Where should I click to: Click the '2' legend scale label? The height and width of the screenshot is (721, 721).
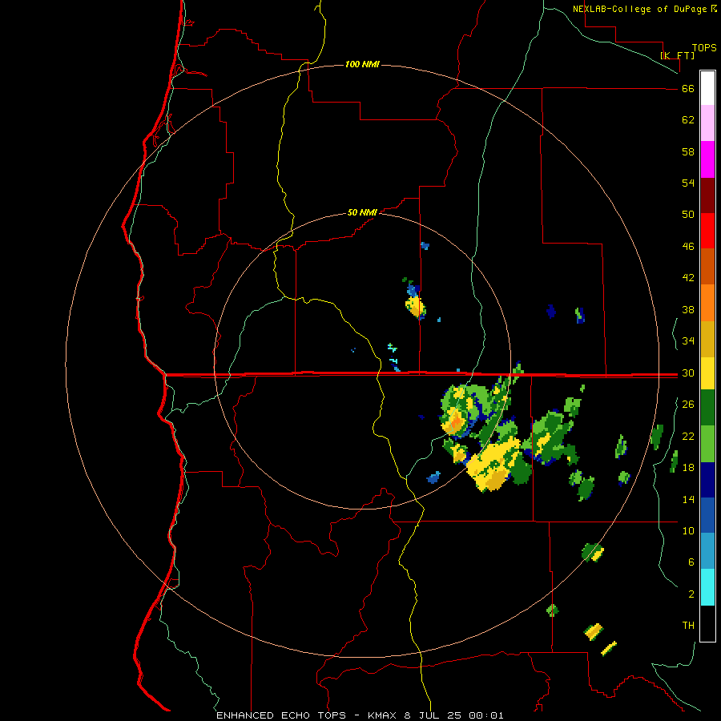tap(691, 594)
